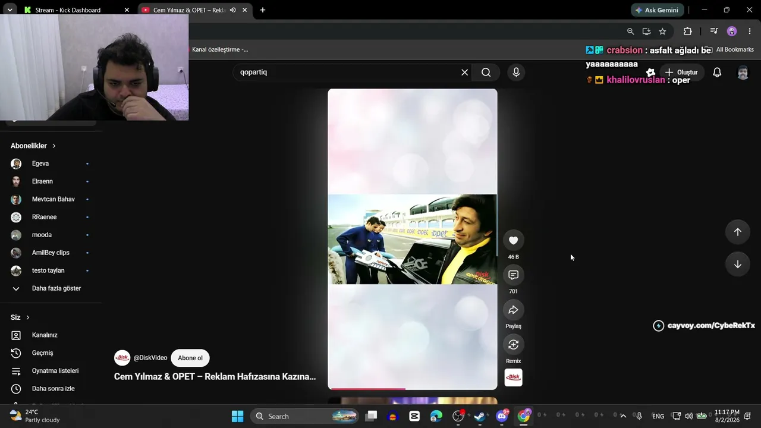Viewport: 761px width, 428px height.
Task: Expand the Abonelikler subscriptions section
Action: pyautogui.click(x=33, y=146)
